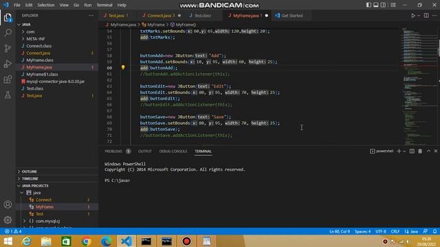Viewport: 440px width, 247px height.
Task: Open the Explorer view in activity bar
Action: tap(8, 18)
